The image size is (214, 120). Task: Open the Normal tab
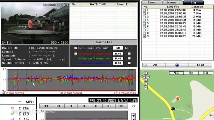pyautogui.click(x=172, y=2)
